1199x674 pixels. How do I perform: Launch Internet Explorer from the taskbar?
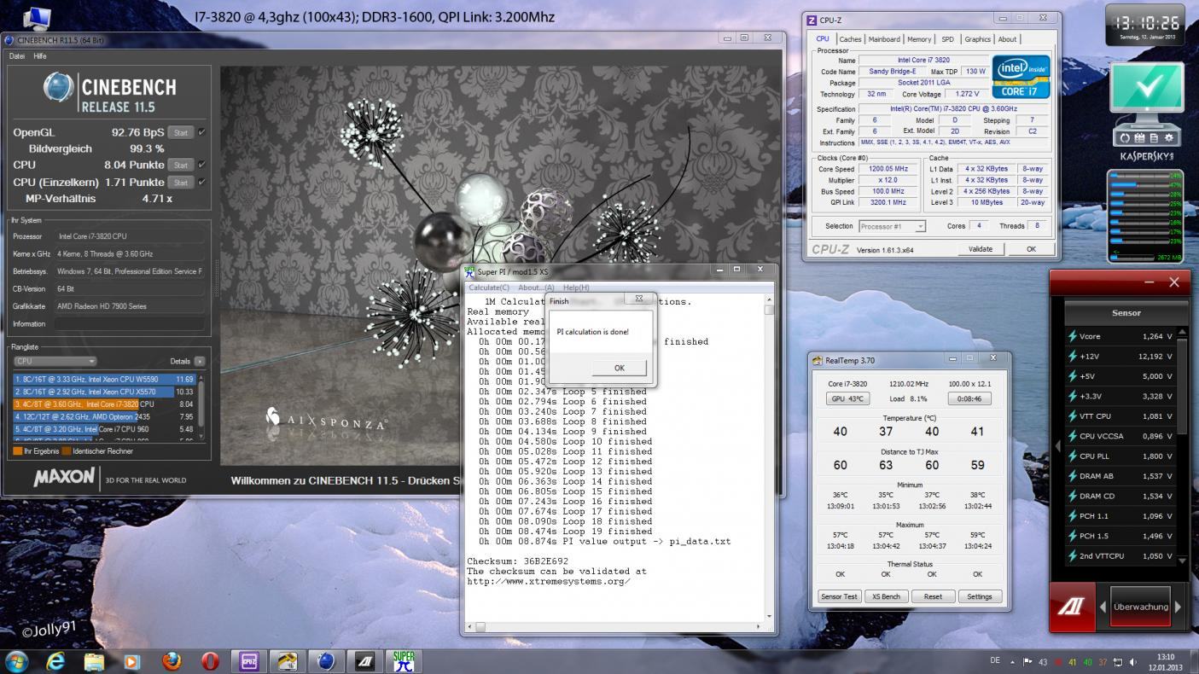[56, 661]
